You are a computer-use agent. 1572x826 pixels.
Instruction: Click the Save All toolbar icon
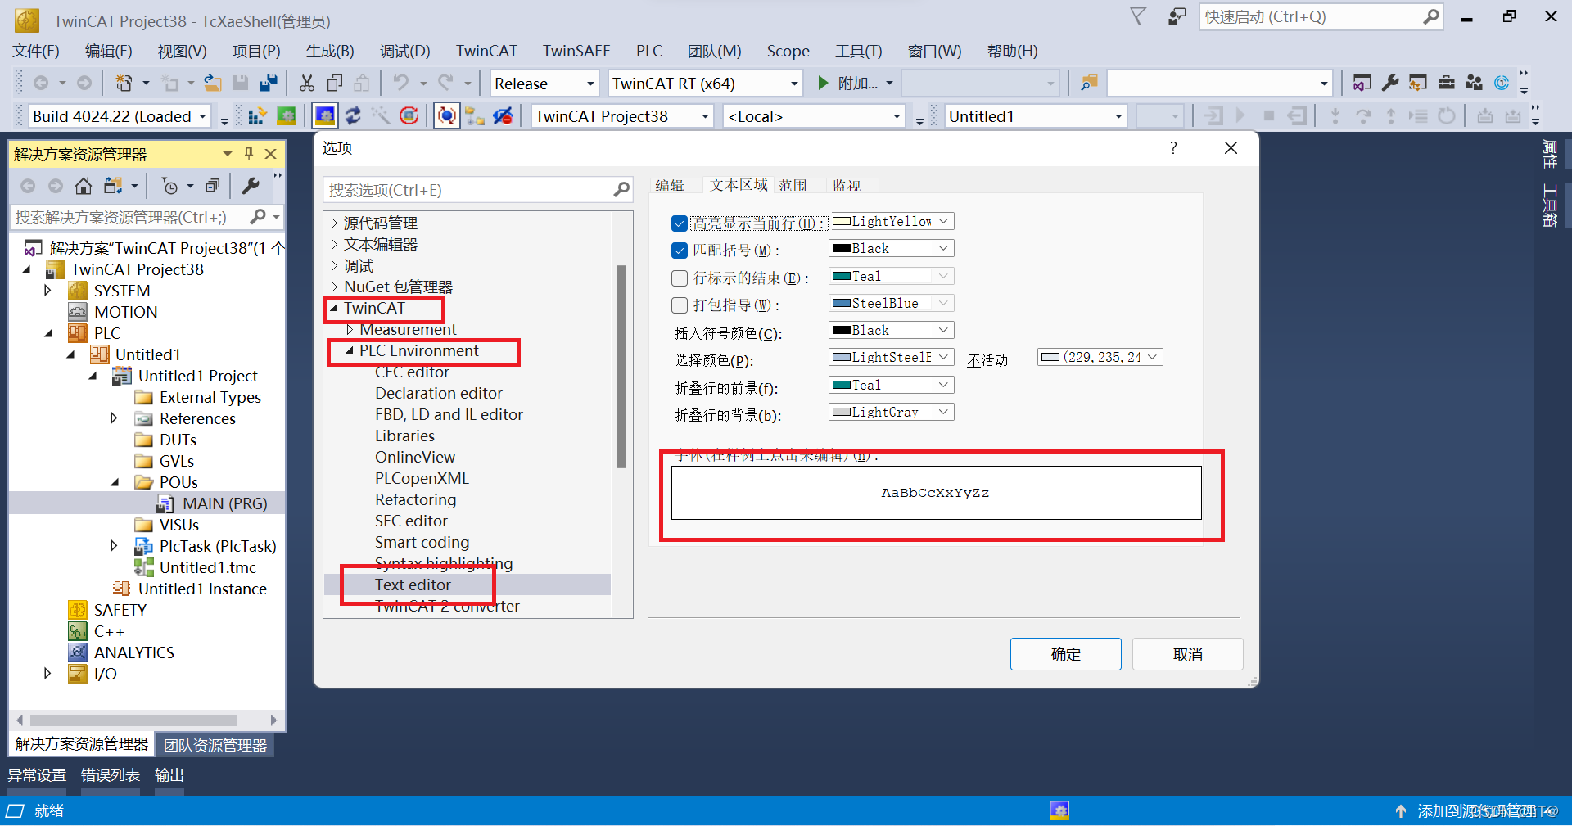(x=269, y=83)
